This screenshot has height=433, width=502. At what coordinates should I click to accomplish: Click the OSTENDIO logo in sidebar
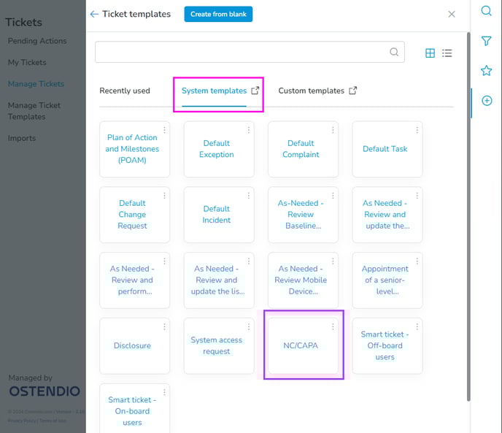[x=45, y=391]
